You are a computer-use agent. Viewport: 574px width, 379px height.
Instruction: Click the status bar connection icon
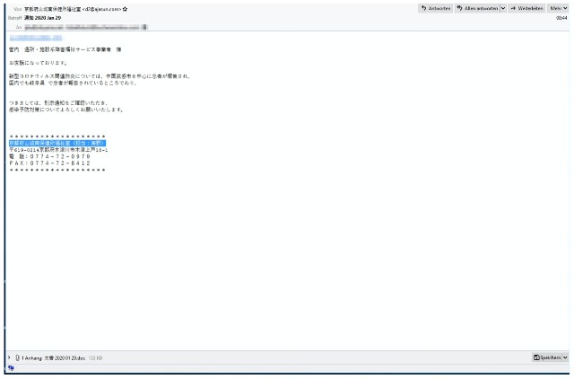[11, 367]
